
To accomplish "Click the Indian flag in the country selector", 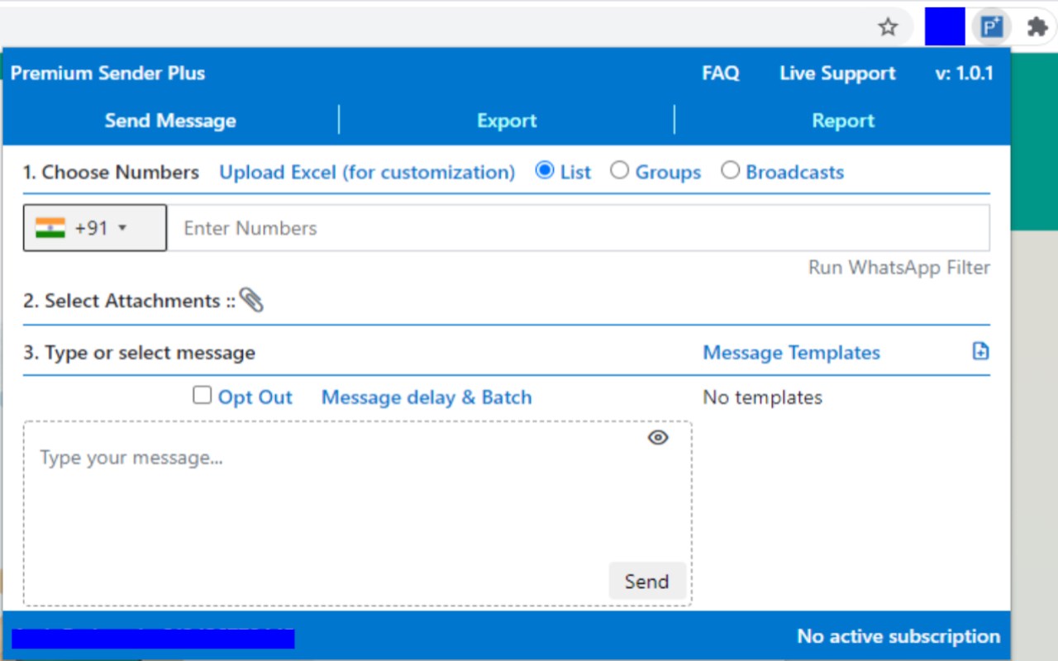I will coord(51,227).
